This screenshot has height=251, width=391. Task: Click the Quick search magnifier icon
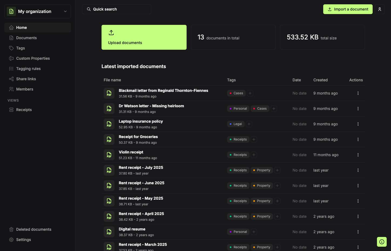(89, 9)
